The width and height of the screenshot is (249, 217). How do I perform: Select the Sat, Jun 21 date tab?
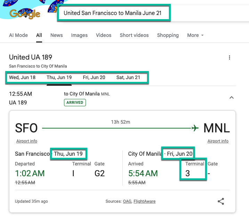point(128,77)
